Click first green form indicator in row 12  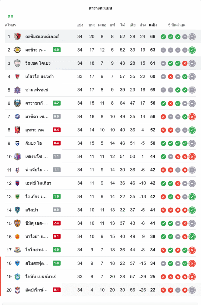click(x=163, y=183)
